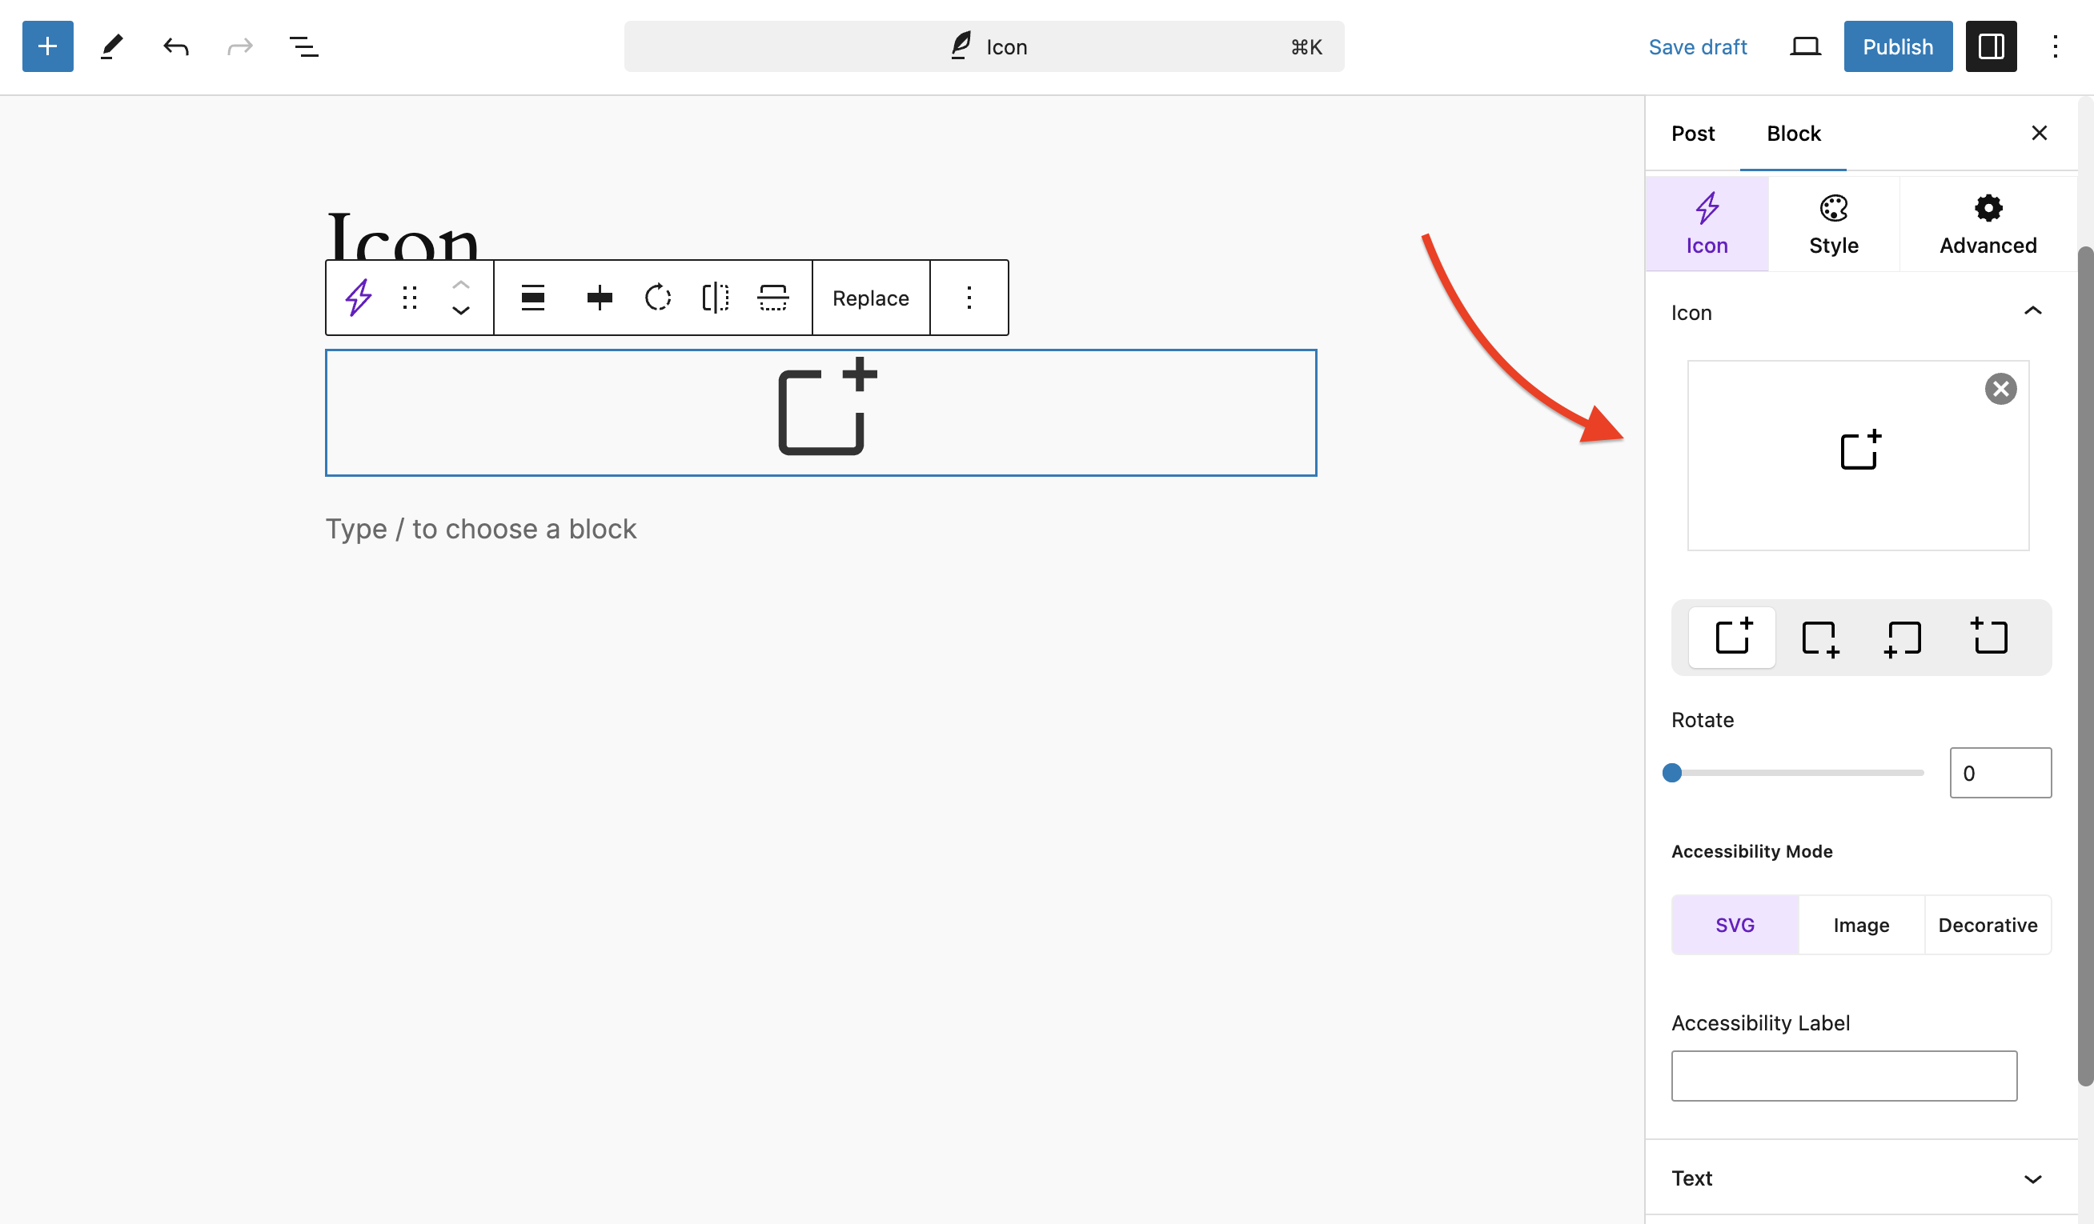Open the Style tab
This screenshot has width=2094, height=1224.
[x=1833, y=223]
